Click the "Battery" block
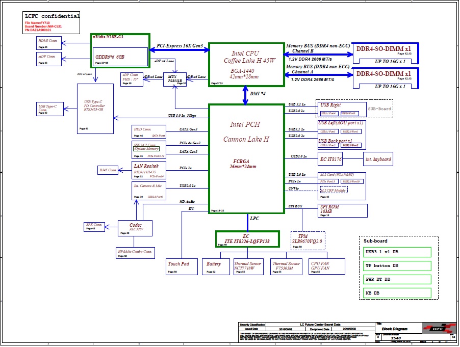Screen dimensions: 460x347 tap(216, 266)
